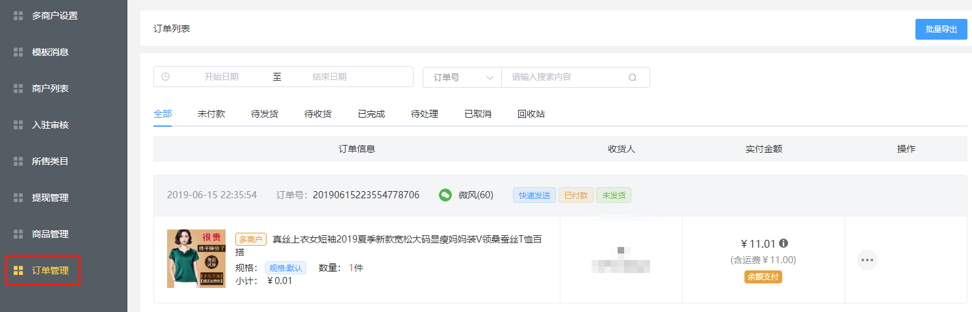Click the grid icon beside 多商户设置
Screen dimensions: 972x312
[18, 16]
